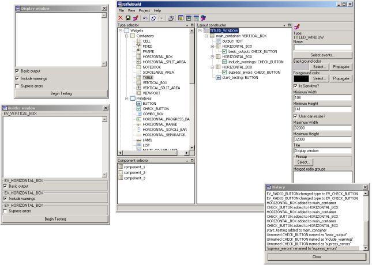Image resolution: width=372 pixels, height=265 pixels.
Task: Toggle the Display window toolbar icon
Action: (189, 18)
